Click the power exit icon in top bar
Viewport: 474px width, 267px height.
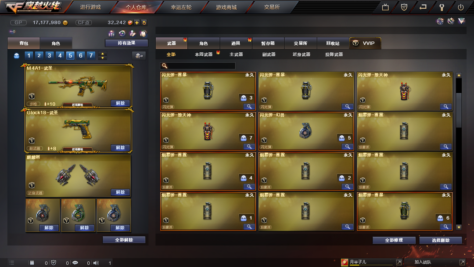tap(460, 7)
